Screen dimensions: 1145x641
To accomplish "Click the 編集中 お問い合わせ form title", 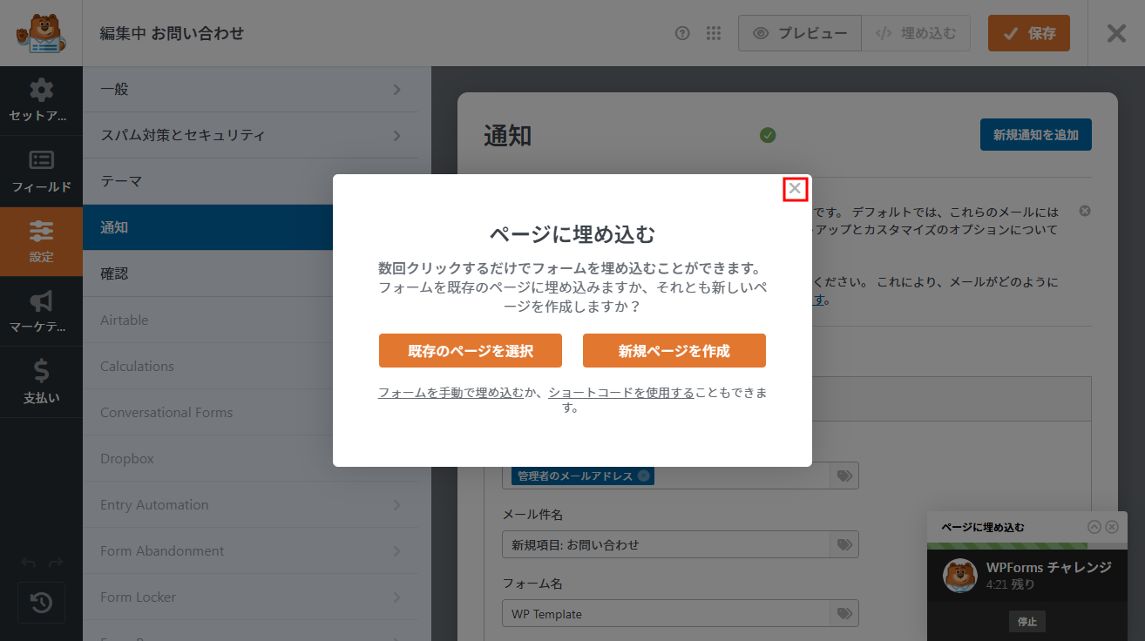I will point(172,33).
